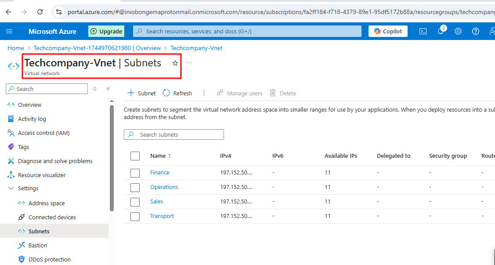Open portal settings gear icon
The width and height of the screenshot is (495, 265).
[458, 31]
